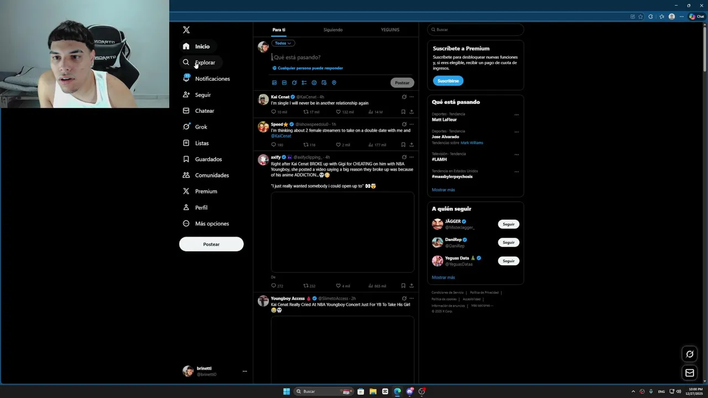Open Copilot Chat in Edge
The width and height of the screenshot is (708, 398).
[696, 17]
